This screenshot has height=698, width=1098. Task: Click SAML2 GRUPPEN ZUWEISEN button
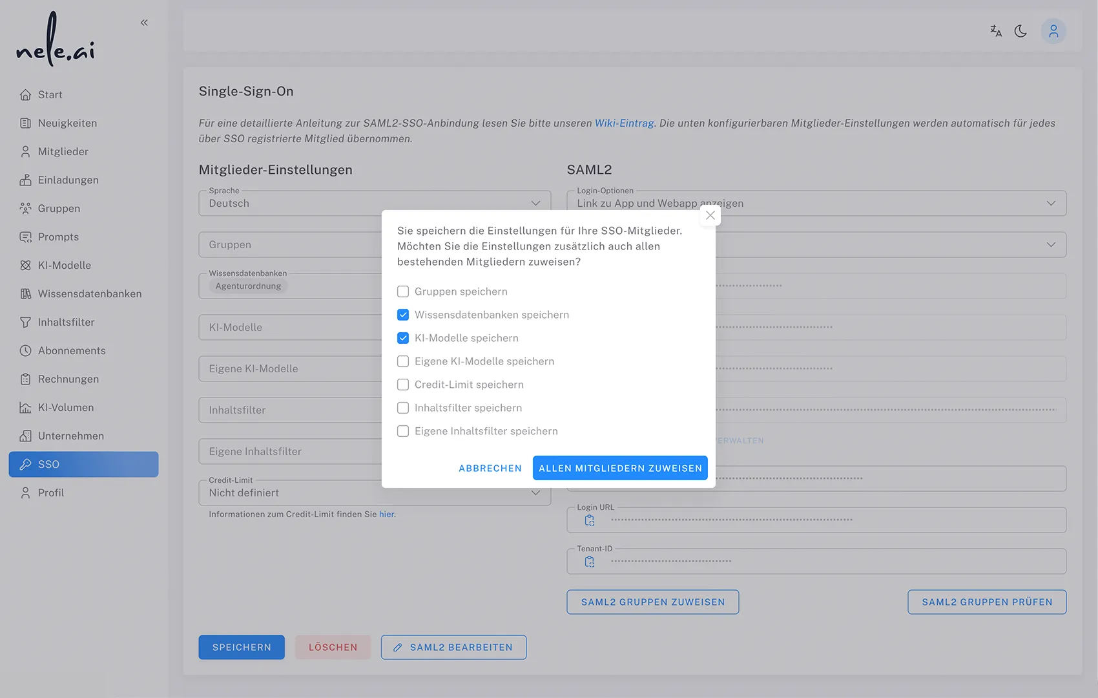653,602
